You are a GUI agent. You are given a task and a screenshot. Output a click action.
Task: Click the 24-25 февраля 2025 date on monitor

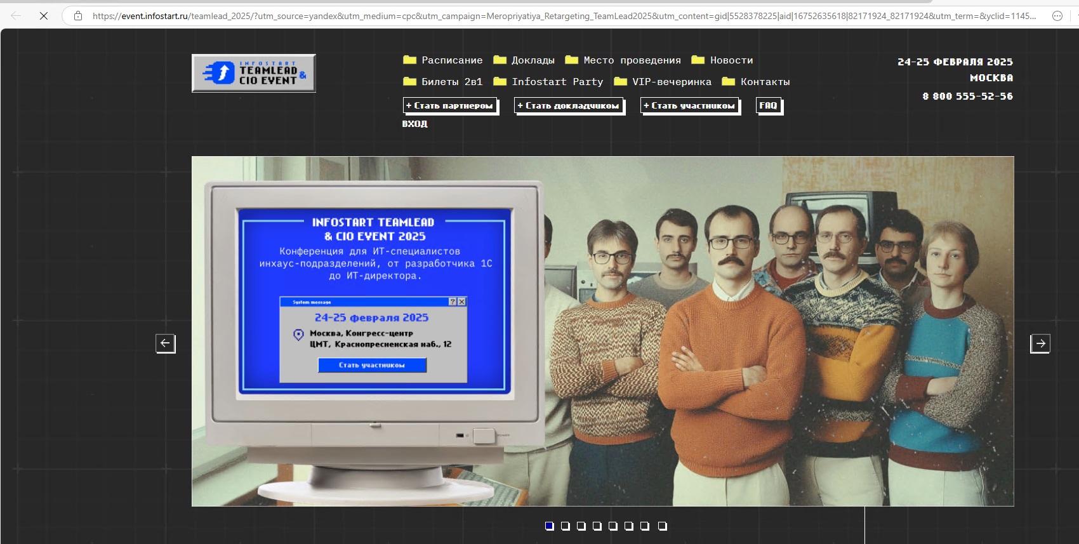371,317
